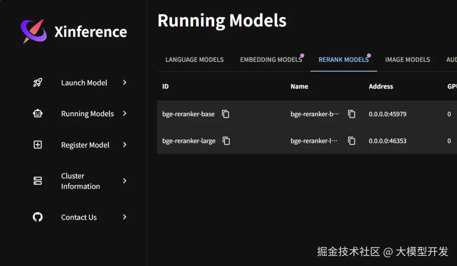The height and width of the screenshot is (266, 457).
Task: Copy the bge-reranker-large model name
Action: tap(352, 141)
